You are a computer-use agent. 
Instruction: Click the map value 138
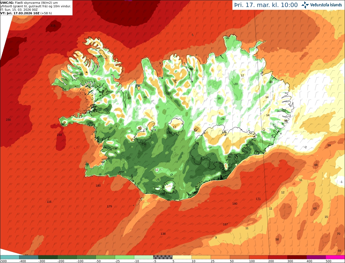point(163,234)
